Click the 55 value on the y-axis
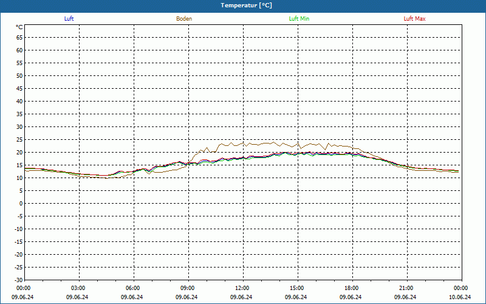 point(19,63)
